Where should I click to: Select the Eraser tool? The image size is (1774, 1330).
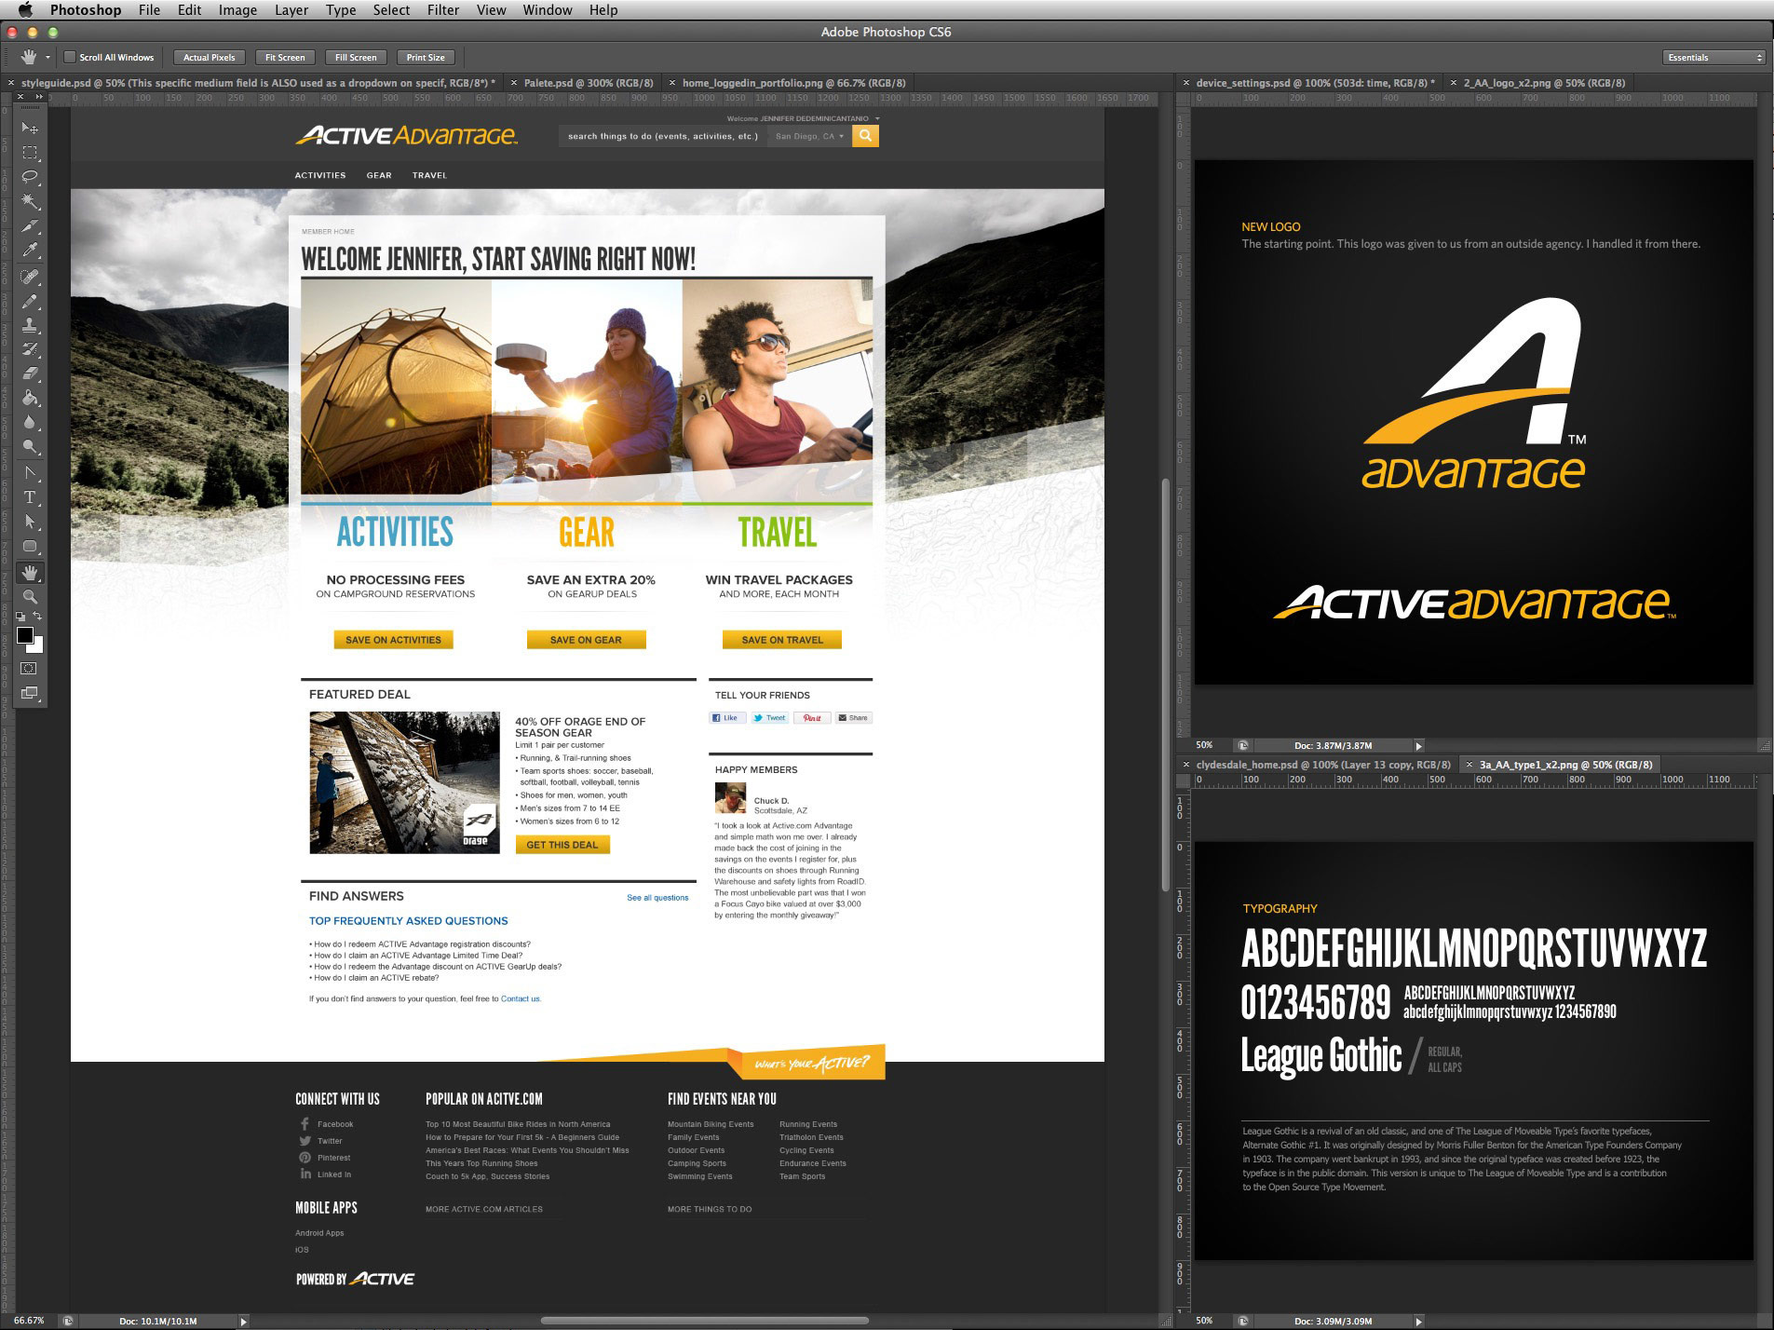pyautogui.click(x=30, y=373)
